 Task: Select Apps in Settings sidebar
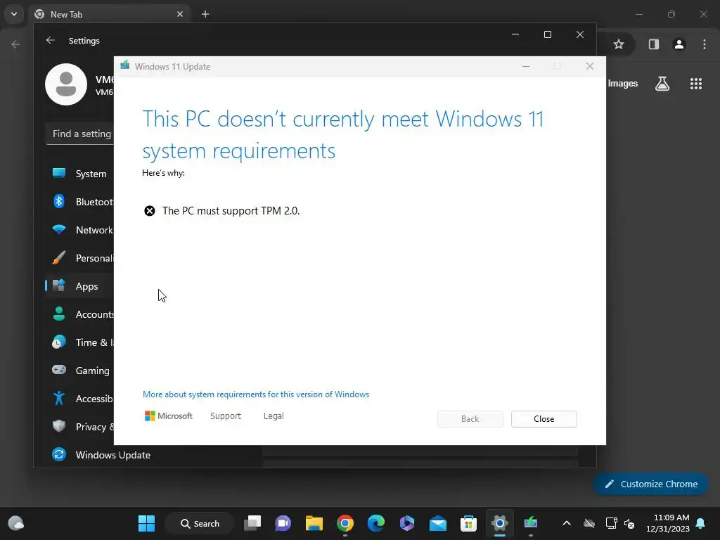[x=79, y=286]
